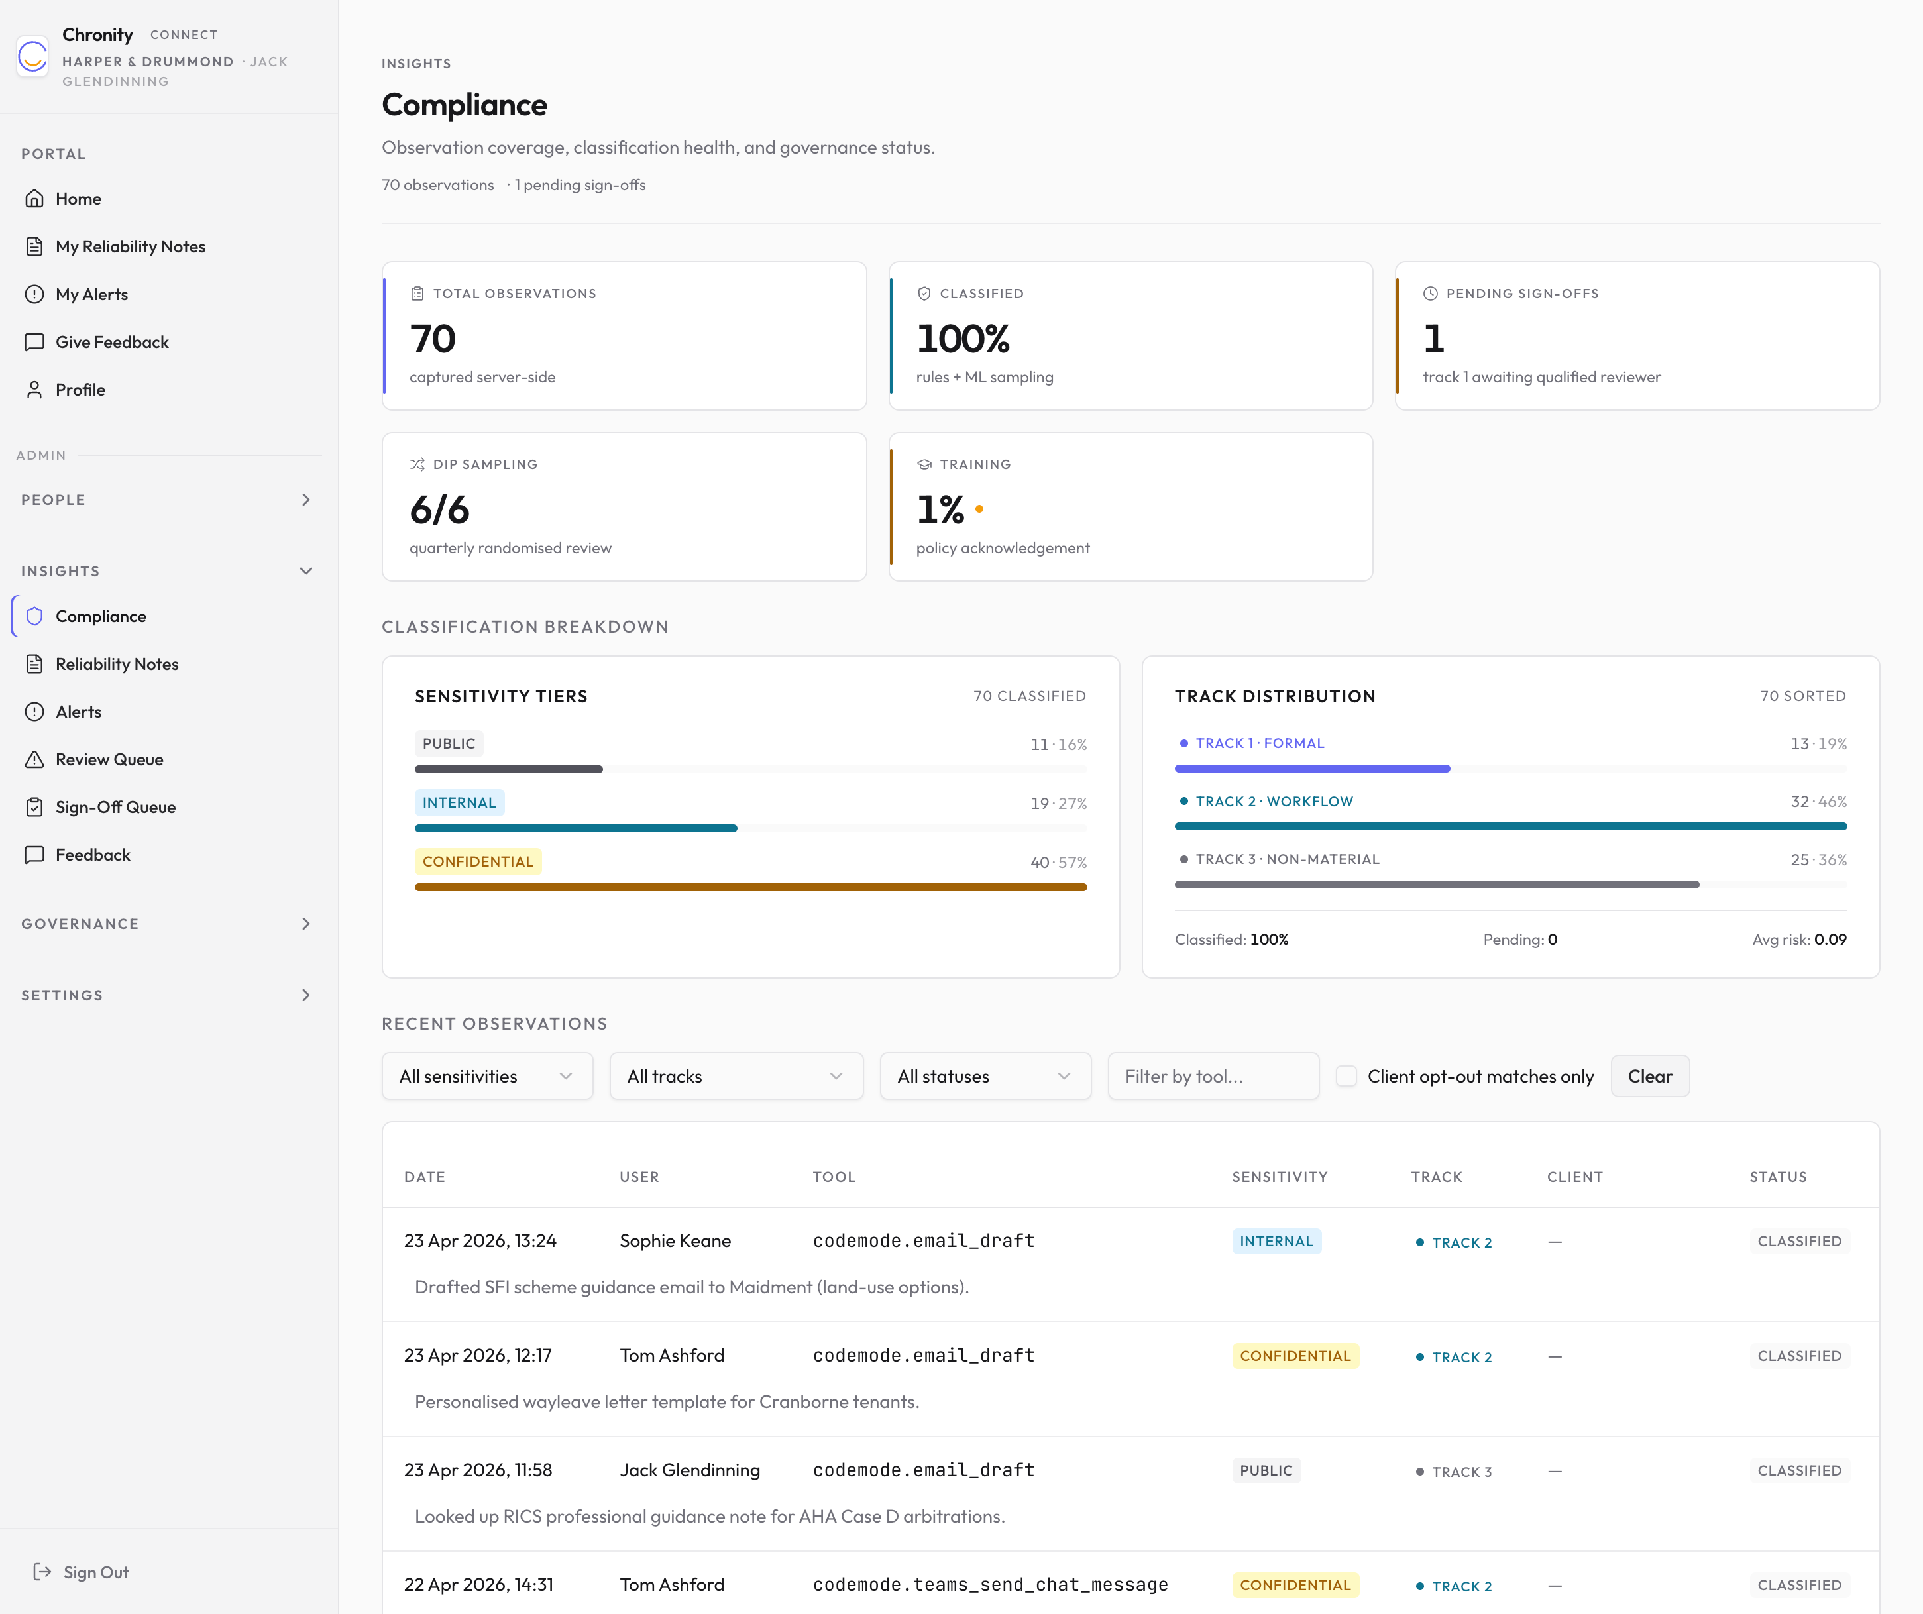Collapse the INSIGHTS section chevron
The width and height of the screenshot is (1923, 1614).
[306, 570]
